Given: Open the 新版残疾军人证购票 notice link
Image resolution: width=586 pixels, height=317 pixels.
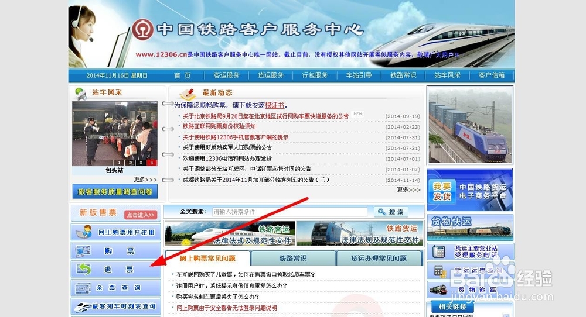Looking at the screenshot, I should [227, 148].
